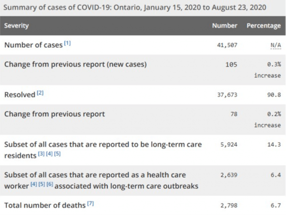Click the 90.8 resolved percentage value
286x215 pixels.
point(274,95)
